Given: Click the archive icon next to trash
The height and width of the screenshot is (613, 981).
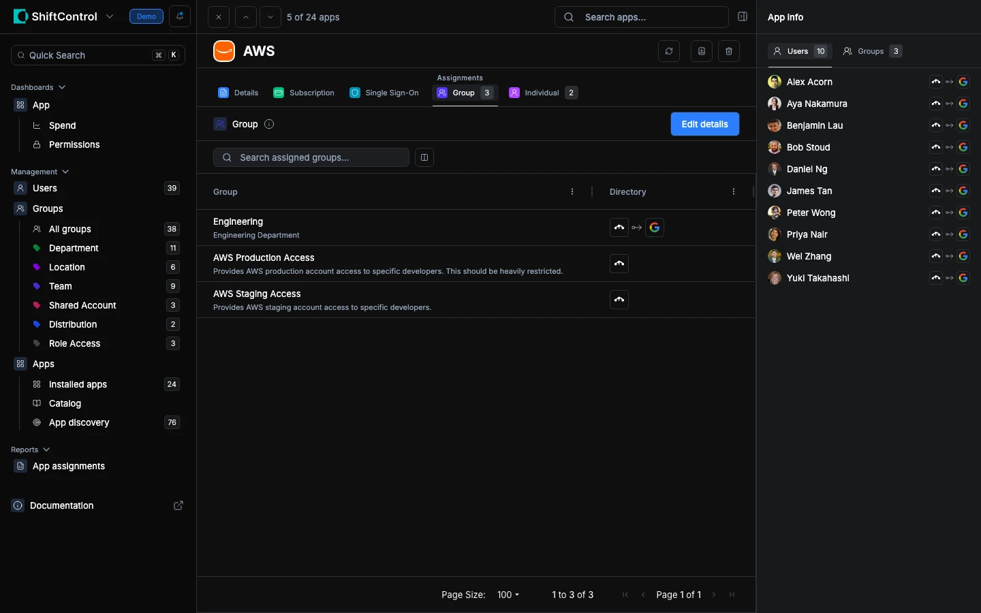Looking at the screenshot, I should tap(701, 51).
